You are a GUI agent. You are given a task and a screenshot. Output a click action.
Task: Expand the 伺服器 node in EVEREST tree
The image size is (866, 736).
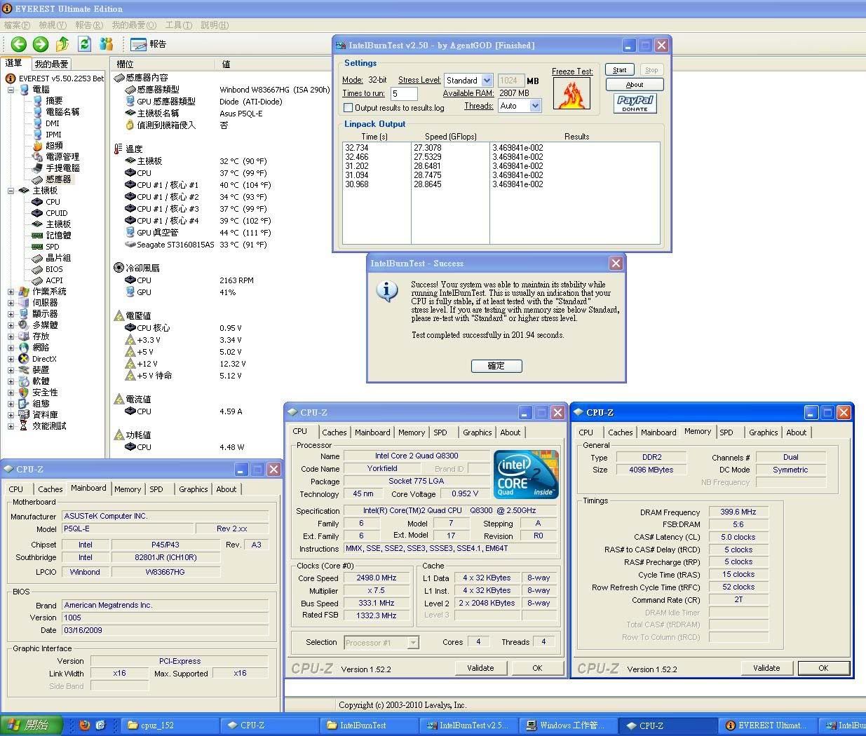pyautogui.click(x=11, y=303)
